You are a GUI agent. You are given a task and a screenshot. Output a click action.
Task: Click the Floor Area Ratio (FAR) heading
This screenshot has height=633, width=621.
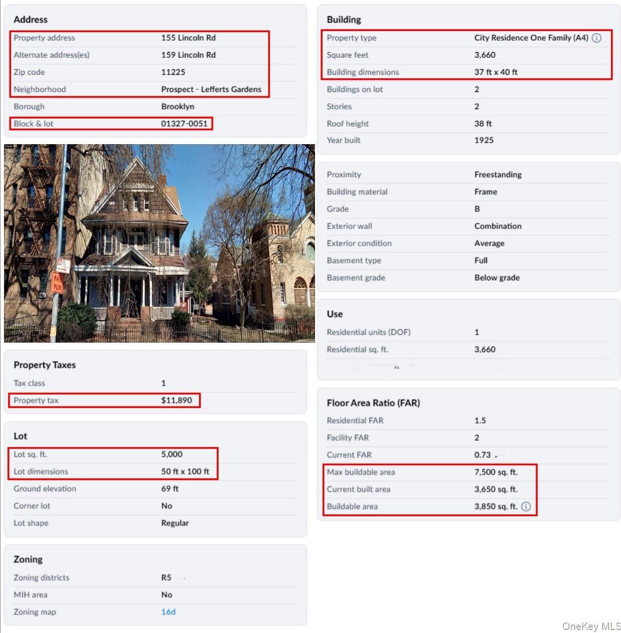pos(373,403)
